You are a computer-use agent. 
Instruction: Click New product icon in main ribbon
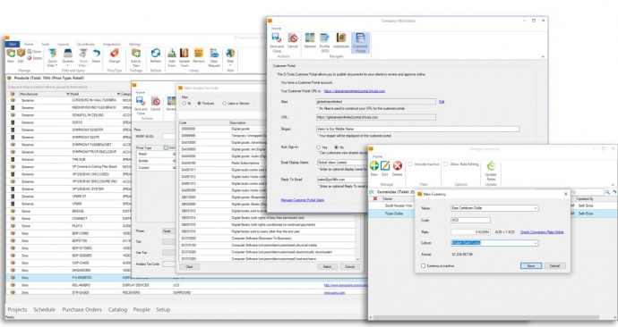click(x=11, y=53)
